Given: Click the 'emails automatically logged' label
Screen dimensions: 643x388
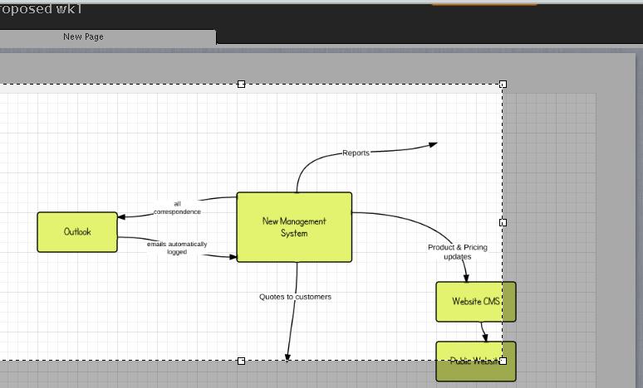Looking at the screenshot, I should [177, 248].
